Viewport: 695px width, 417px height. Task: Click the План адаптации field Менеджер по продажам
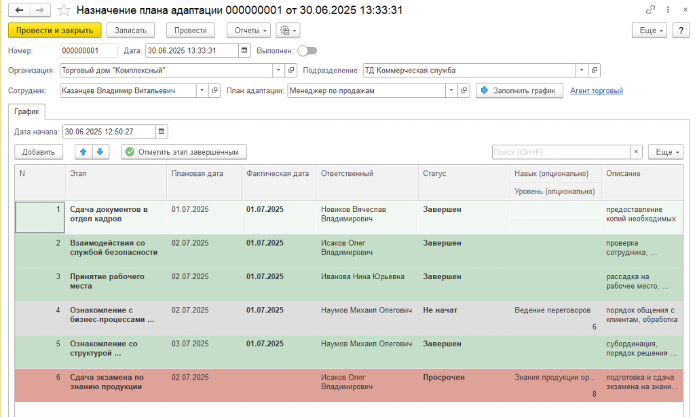(367, 90)
